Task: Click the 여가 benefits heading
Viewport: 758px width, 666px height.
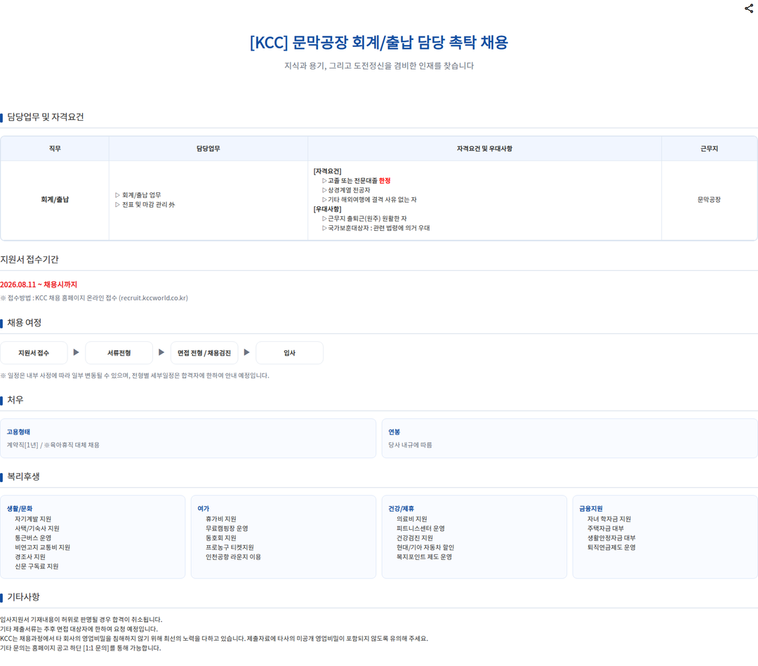Action: click(x=204, y=508)
